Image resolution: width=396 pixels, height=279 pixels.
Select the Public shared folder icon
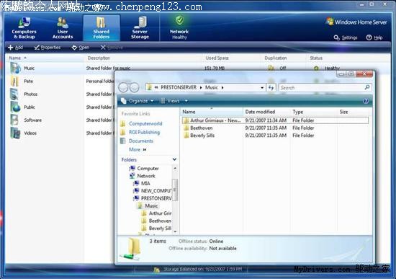(x=15, y=107)
